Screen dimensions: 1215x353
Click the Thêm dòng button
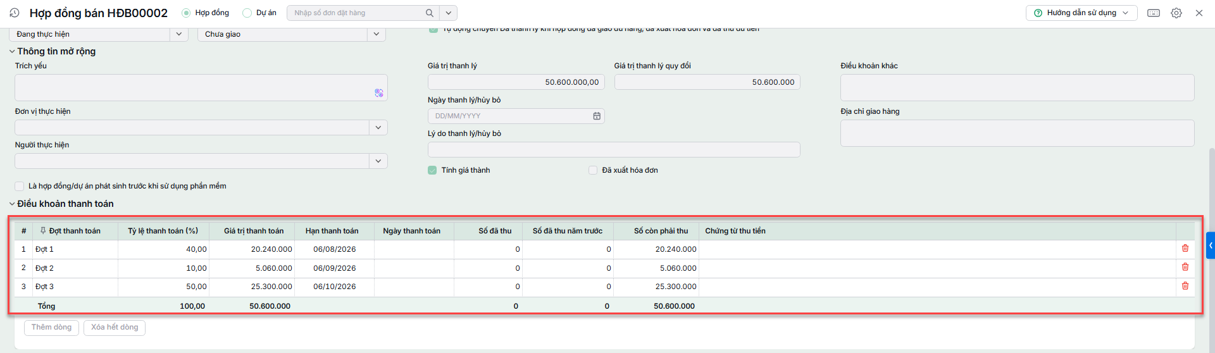(52, 328)
